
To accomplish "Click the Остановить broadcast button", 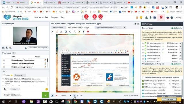I will [x=169, y=99].
